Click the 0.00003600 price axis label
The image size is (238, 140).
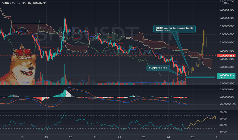[x=227, y=83]
